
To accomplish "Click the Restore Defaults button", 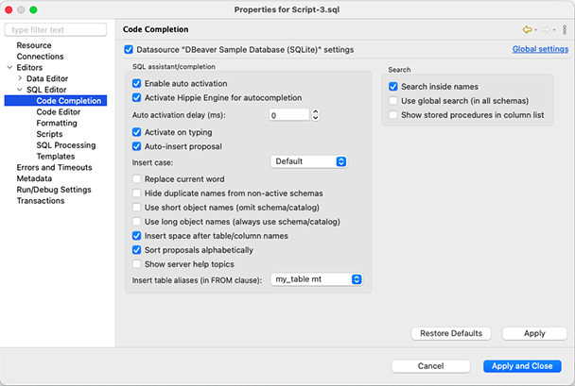I will click(451, 333).
